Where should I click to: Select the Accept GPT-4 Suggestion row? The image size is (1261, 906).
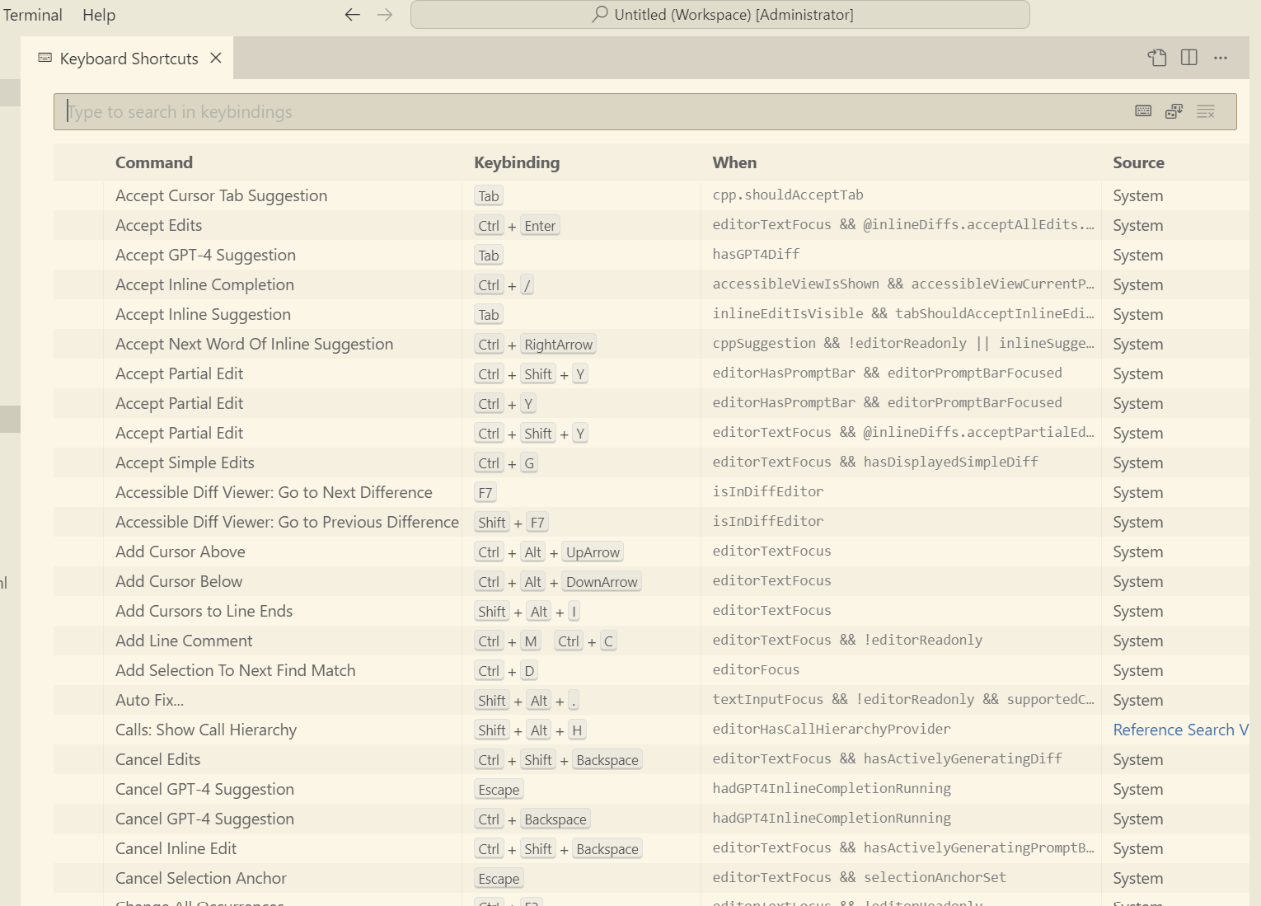pos(651,255)
